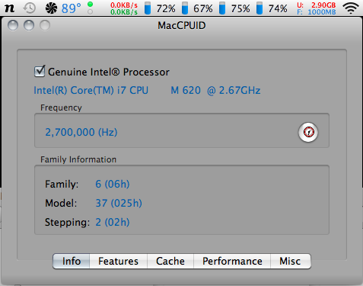Click the network speed indicator

(124, 8)
